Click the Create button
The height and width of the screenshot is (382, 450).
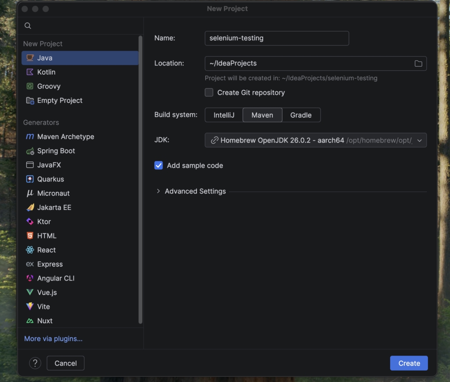[409, 364]
